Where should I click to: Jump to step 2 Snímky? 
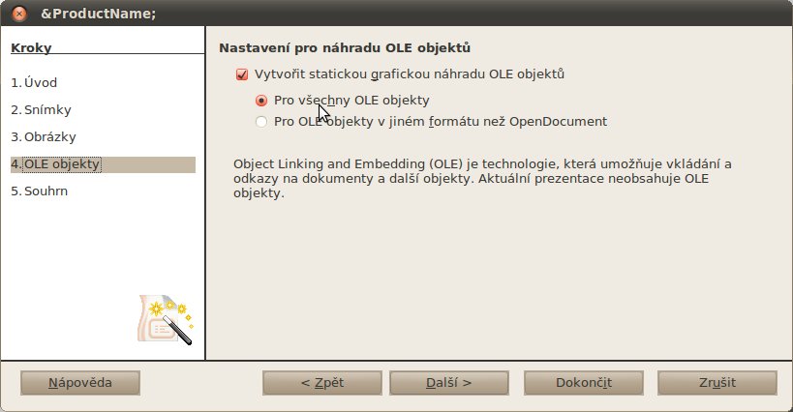pos(41,110)
